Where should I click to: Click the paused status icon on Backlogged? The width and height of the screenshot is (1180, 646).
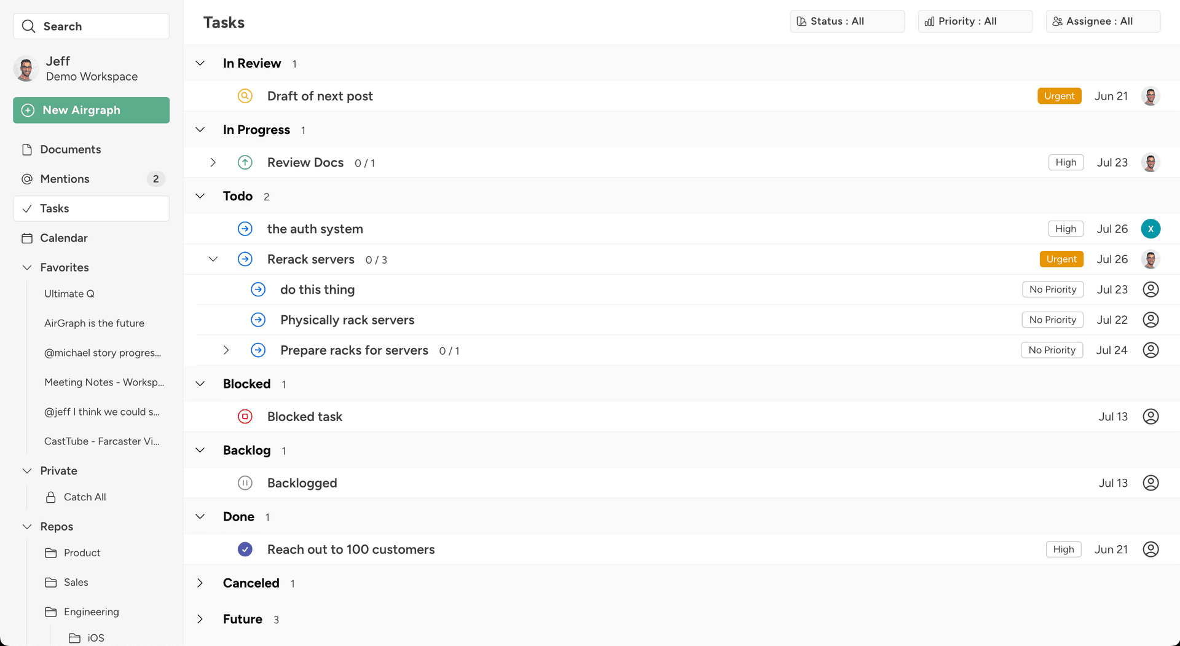pos(245,483)
